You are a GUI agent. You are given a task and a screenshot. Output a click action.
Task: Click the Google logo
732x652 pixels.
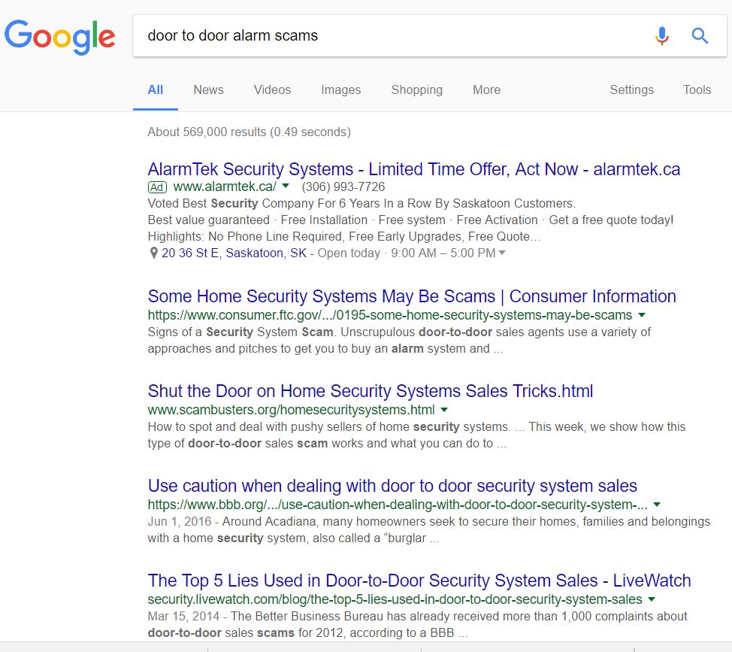pyautogui.click(x=60, y=37)
